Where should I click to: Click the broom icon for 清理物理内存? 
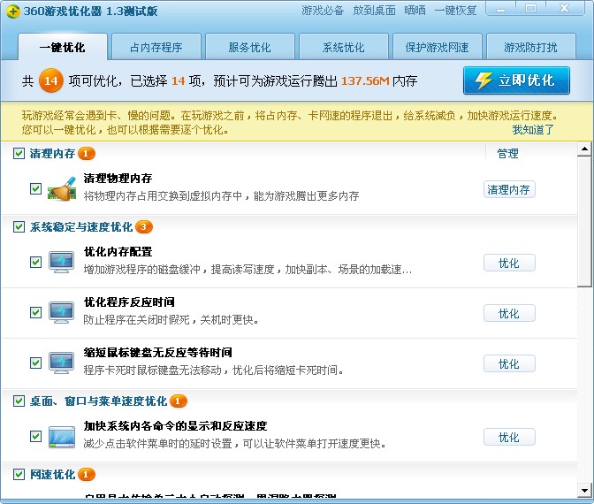(62, 189)
